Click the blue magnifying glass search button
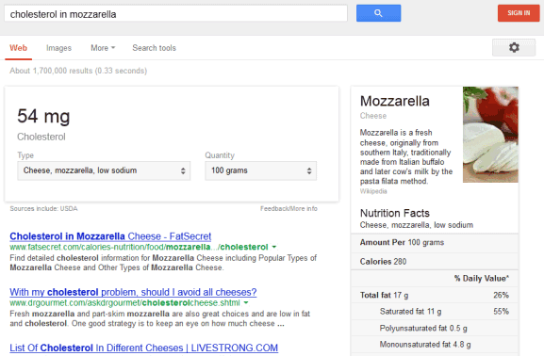The width and height of the screenshot is (544, 356). click(x=378, y=13)
